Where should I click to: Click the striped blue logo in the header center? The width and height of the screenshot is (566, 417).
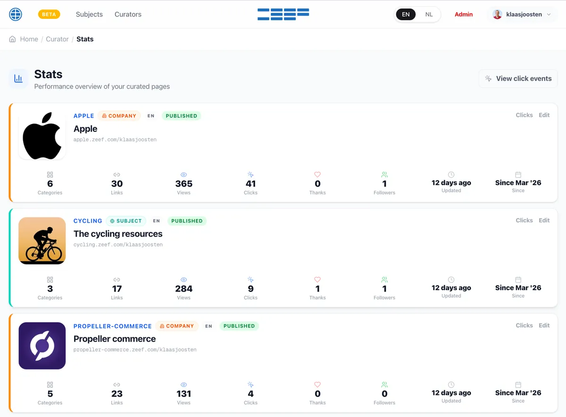(x=283, y=14)
